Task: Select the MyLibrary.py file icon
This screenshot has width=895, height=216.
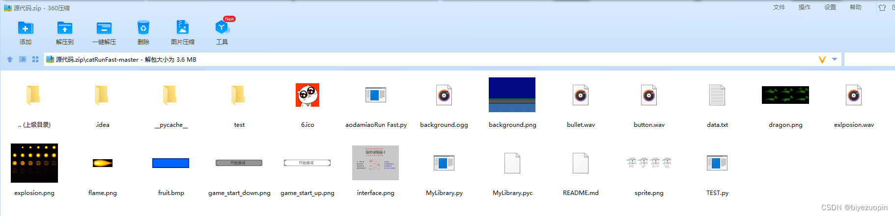Action: (444, 163)
